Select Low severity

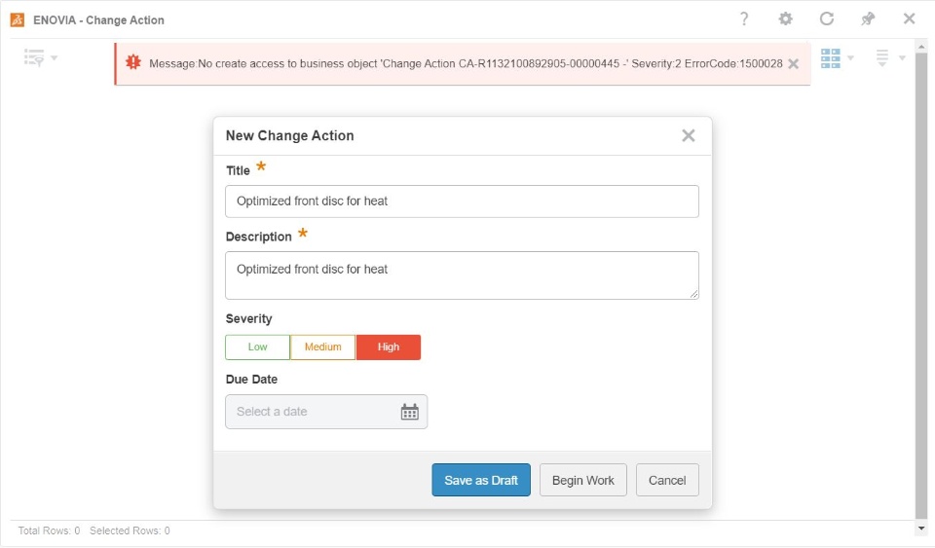pyautogui.click(x=257, y=347)
